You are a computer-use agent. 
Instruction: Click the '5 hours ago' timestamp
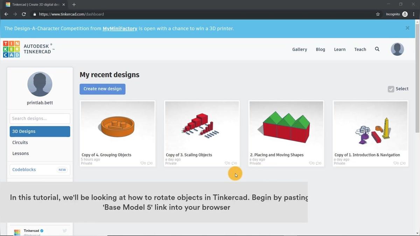(91, 159)
